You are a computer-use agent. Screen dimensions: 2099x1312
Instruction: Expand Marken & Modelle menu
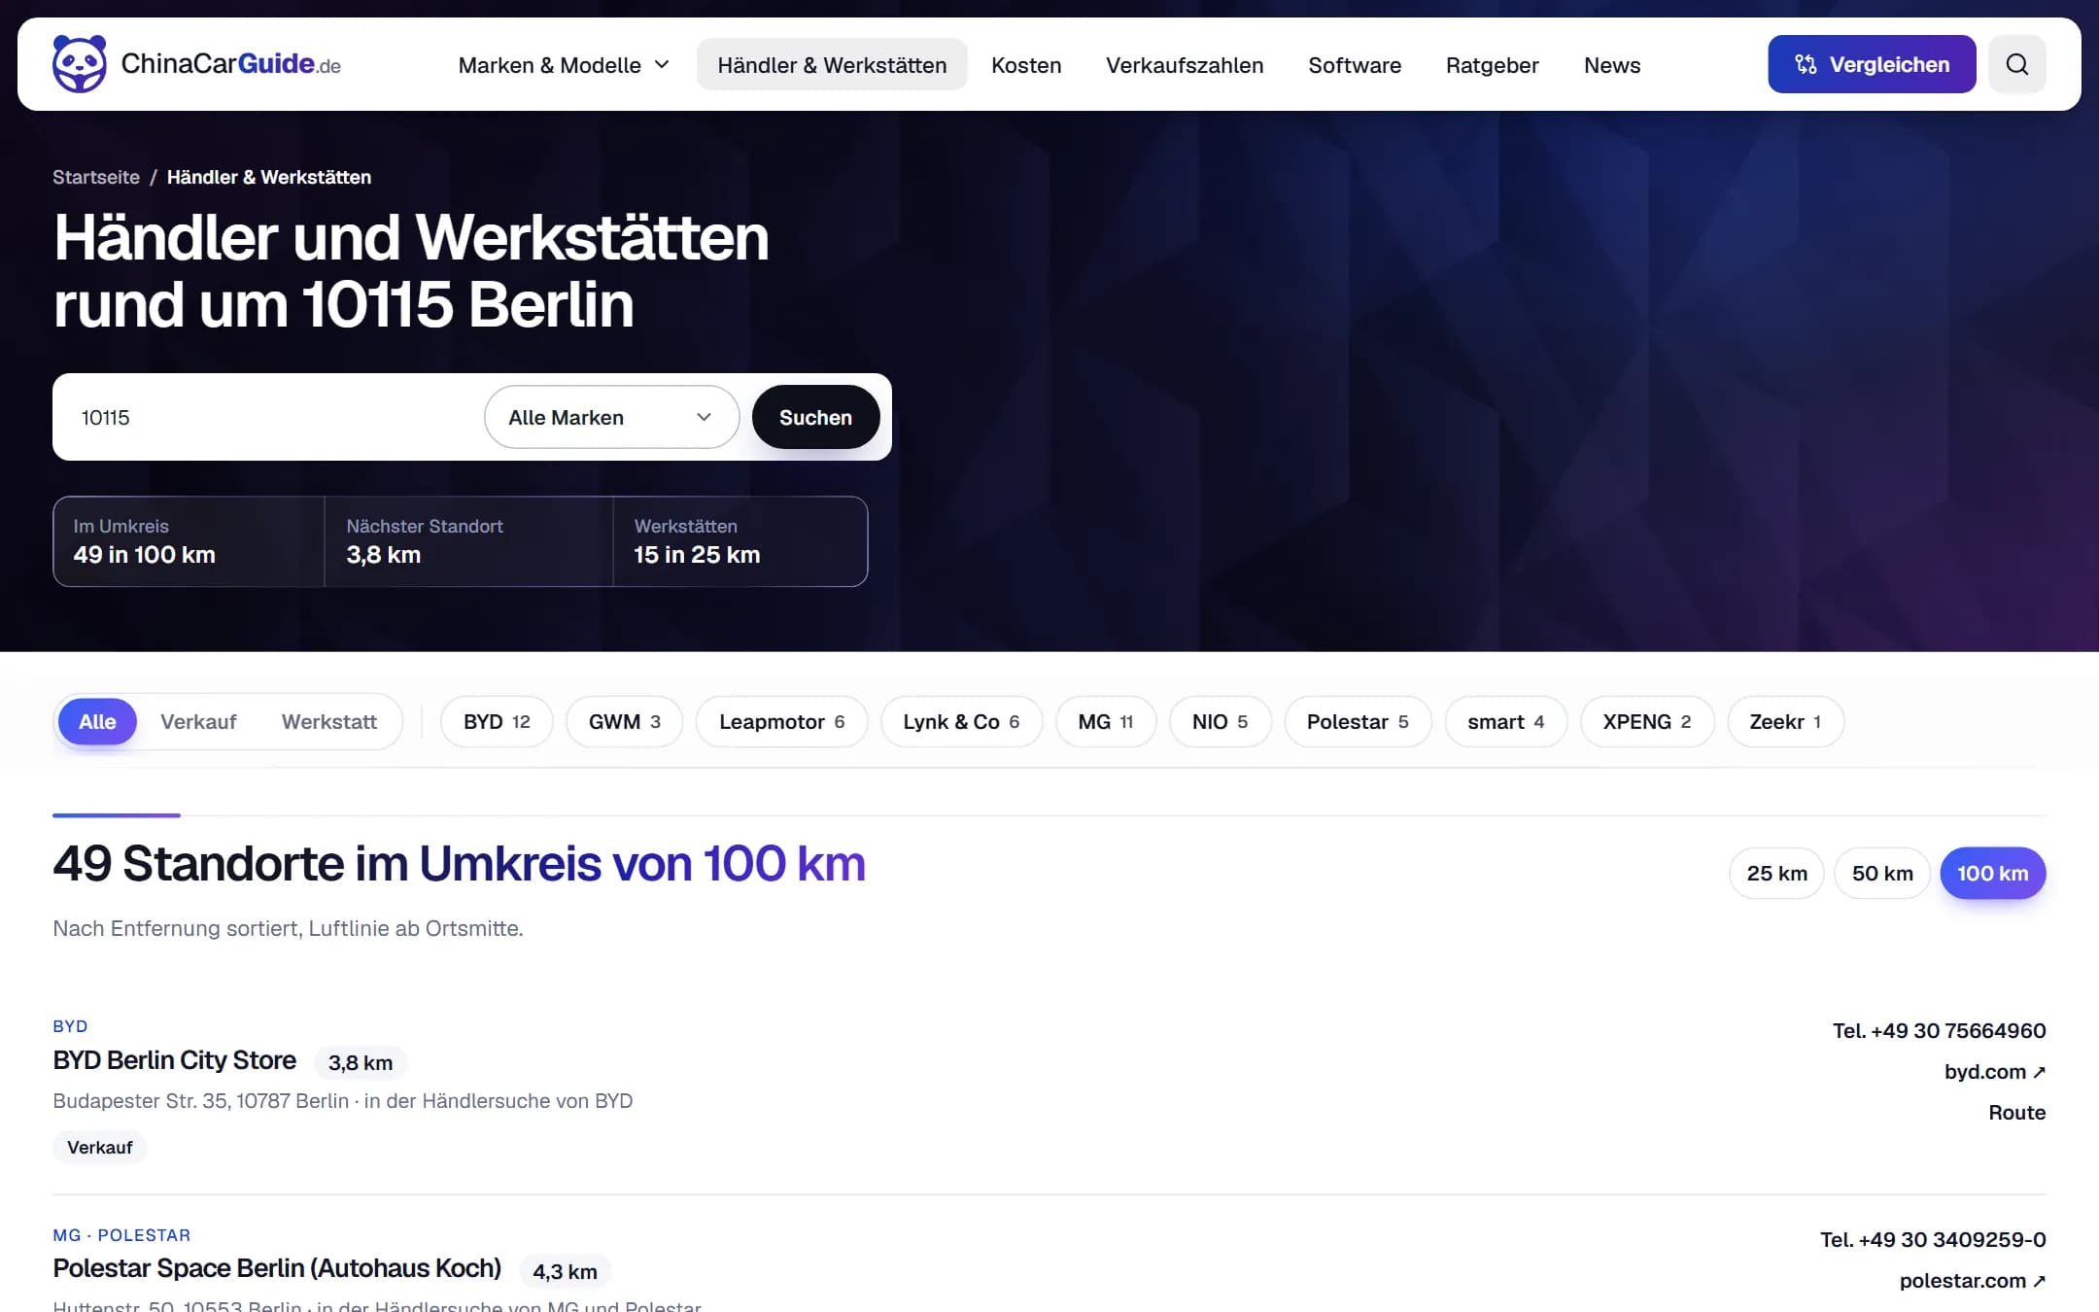(564, 65)
